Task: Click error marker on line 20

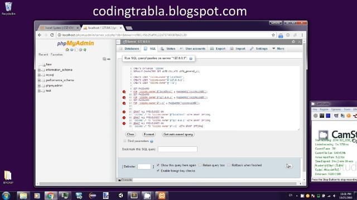Action: click(x=124, y=123)
